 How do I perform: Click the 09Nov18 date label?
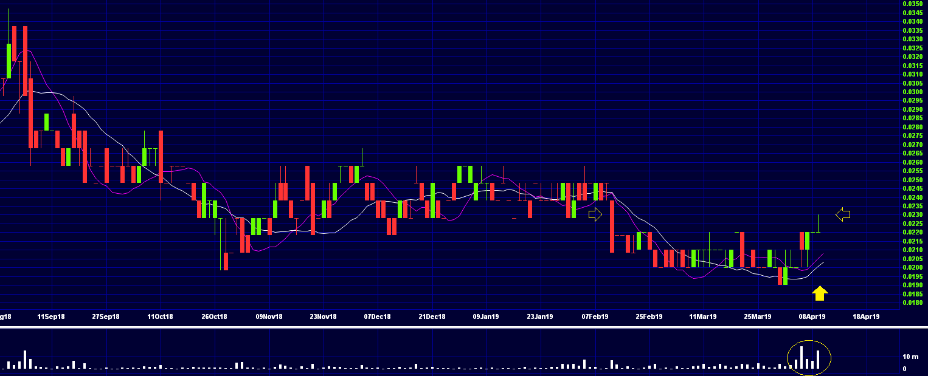[269, 316]
